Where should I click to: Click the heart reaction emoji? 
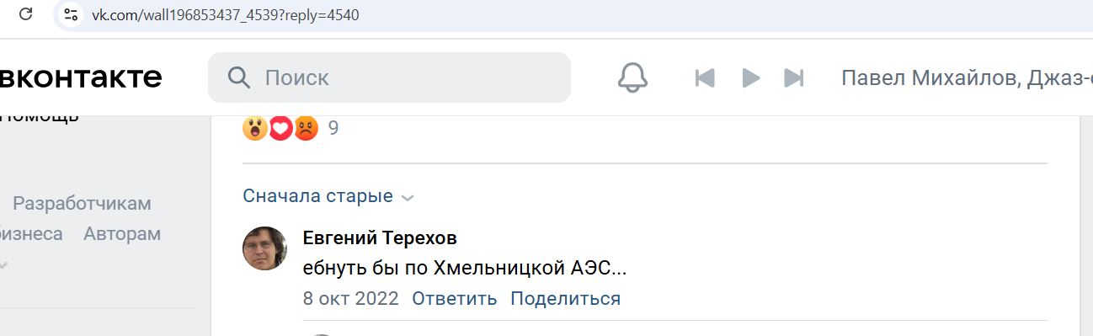pyautogui.click(x=280, y=128)
